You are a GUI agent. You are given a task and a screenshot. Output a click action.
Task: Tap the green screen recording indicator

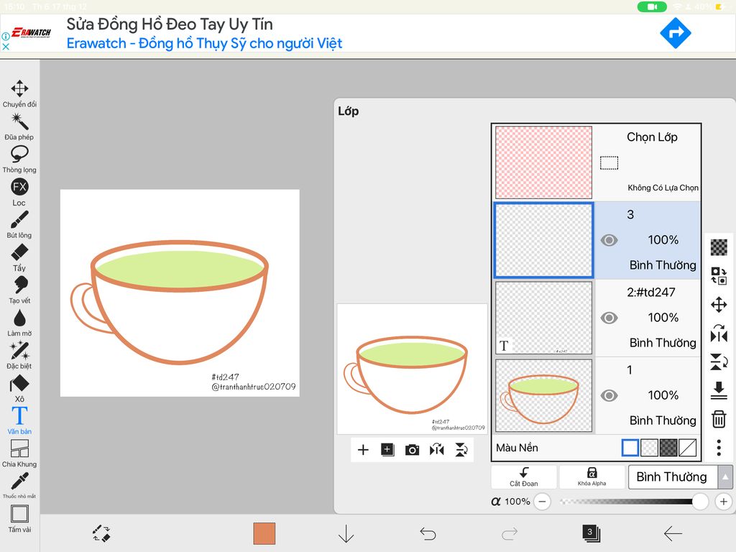pyautogui.click(x=652, y=6)
